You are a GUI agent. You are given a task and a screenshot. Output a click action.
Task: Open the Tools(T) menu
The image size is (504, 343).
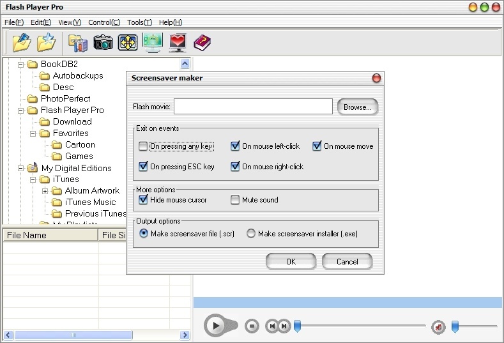(139, 22)
